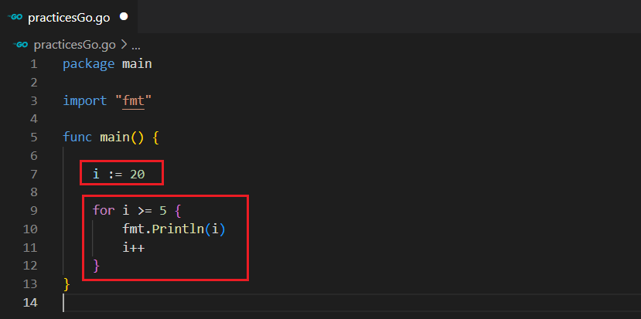Click the unsaved dot on practicesGo.go tab
The width and height of the screenshot is (641, 319).
(x=124, y=16)
